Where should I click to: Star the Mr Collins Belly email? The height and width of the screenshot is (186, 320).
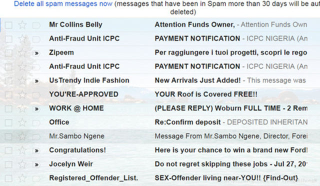pyautogui.click(x=22, y=25)
